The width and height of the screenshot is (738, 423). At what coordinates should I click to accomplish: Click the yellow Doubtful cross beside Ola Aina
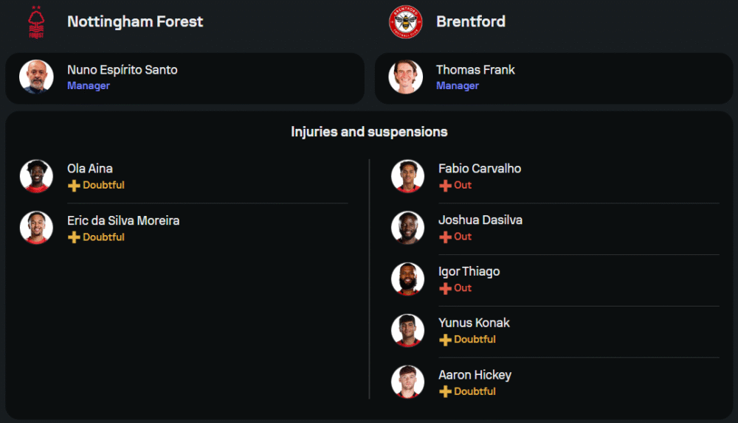click(x=74, y=186)
